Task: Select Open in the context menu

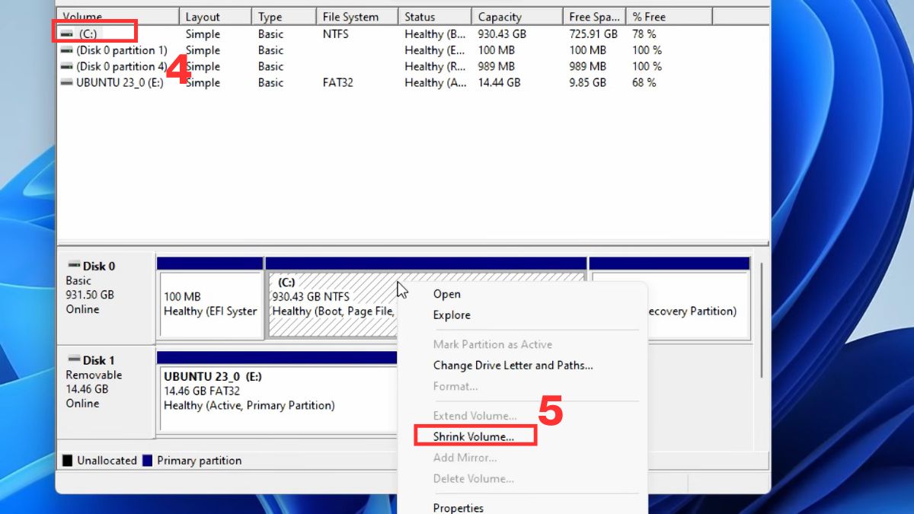Action: (446, 294)
